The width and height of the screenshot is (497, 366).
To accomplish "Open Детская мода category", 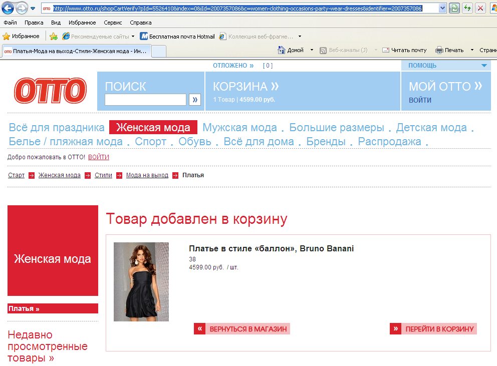I will pos(431,127).
